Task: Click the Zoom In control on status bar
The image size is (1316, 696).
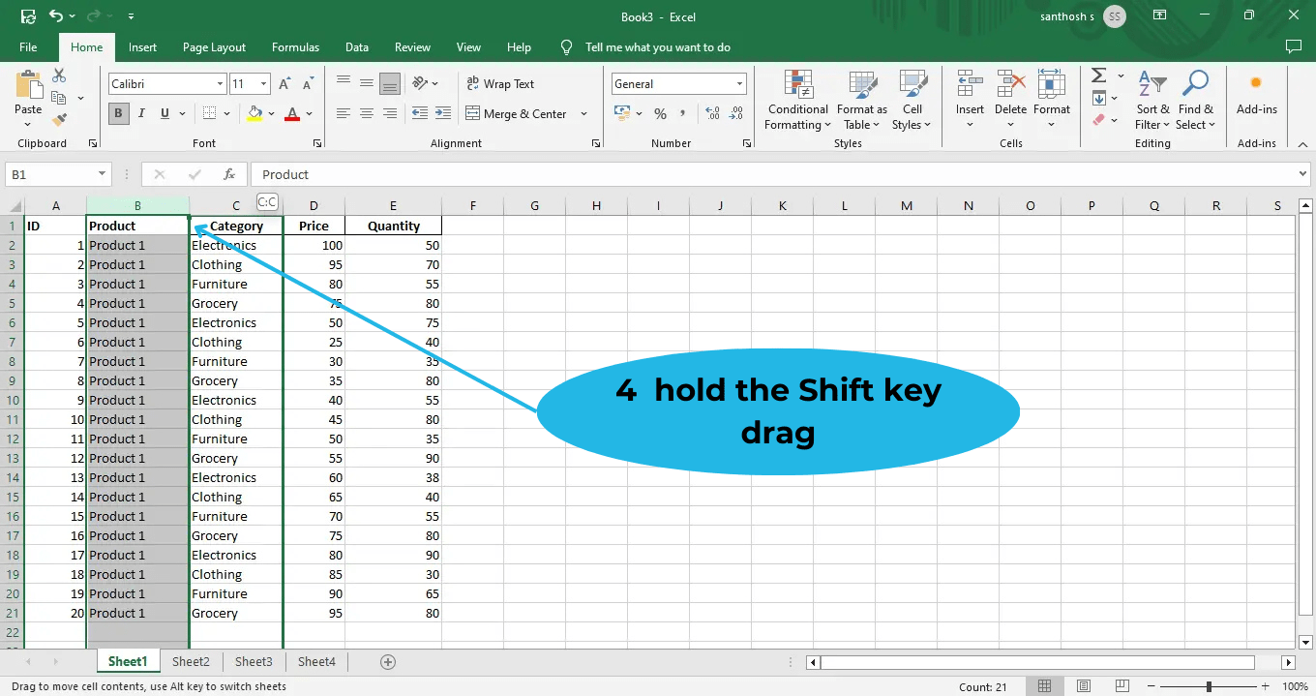Action: pos(1265,685)
